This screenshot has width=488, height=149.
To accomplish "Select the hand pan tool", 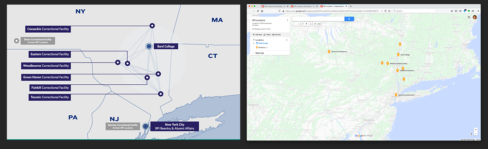I will 303,24.
